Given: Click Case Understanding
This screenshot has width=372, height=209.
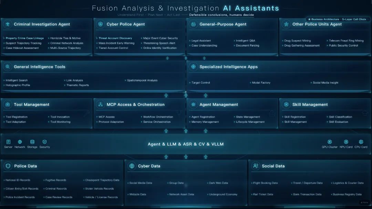Looking at the screenshot, I should [x=204, y=45].
